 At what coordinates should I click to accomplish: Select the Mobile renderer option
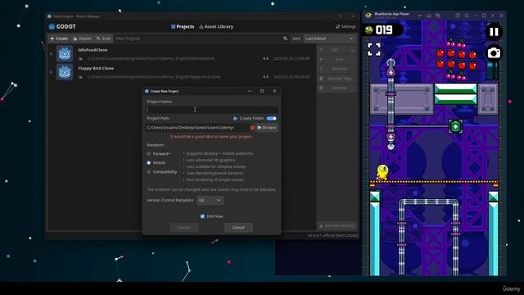pyautogui.click(x=156, y=163)
